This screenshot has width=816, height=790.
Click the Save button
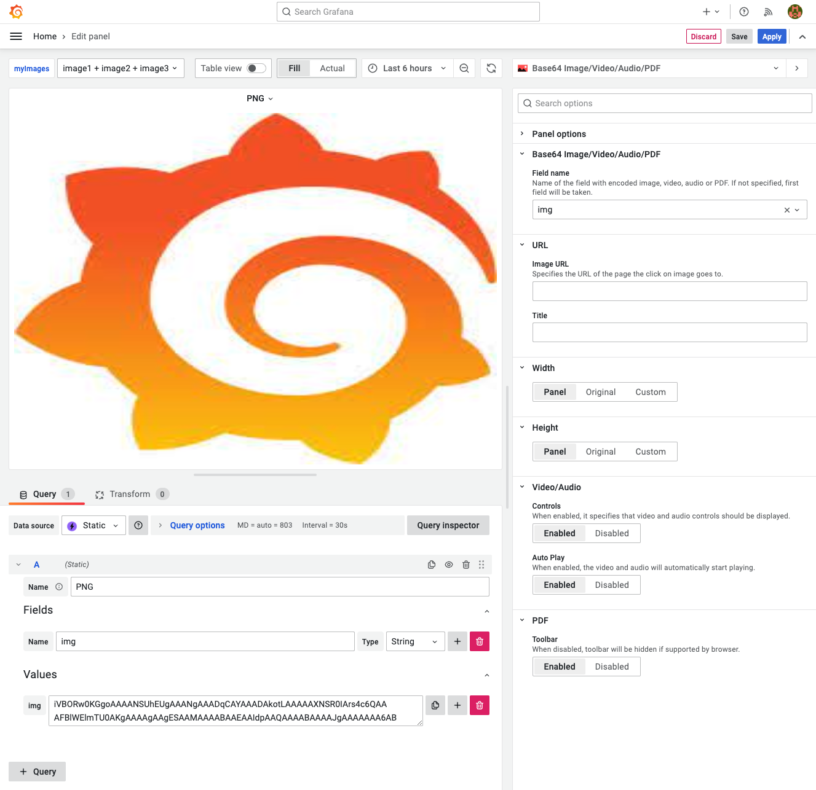coord(739,36)
